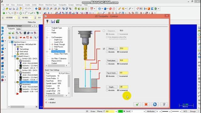
Task: Click the Depth value input field
Action: pyautogui.click(x=123, y=87)
